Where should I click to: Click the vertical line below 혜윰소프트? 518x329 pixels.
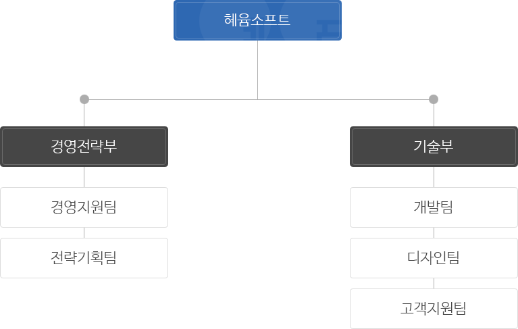[257, 70]
